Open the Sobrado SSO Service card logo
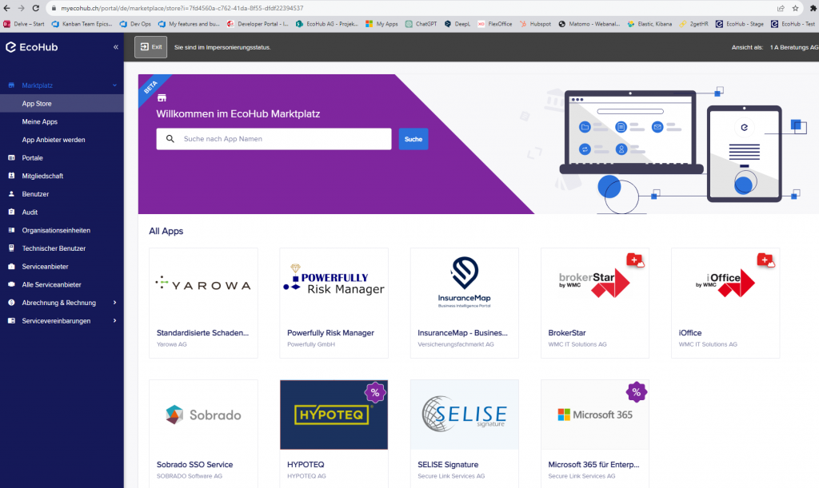Viewport: 819px width, 488px height. tap(203, 415)
